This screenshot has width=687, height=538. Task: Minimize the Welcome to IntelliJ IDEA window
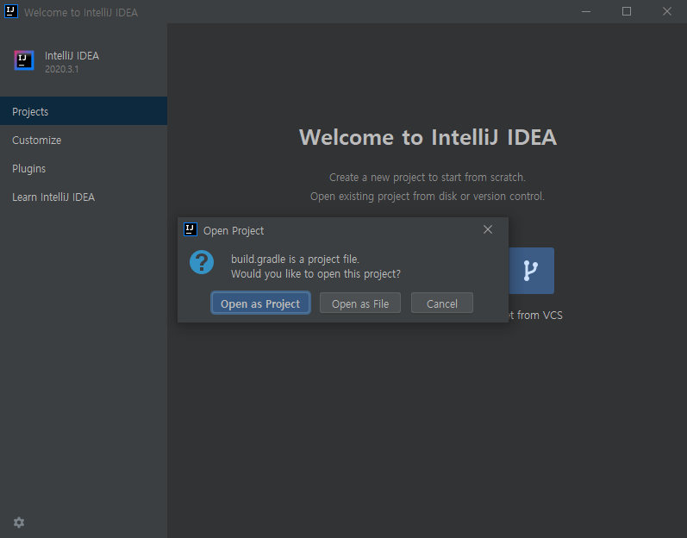[x=586, y=11]
